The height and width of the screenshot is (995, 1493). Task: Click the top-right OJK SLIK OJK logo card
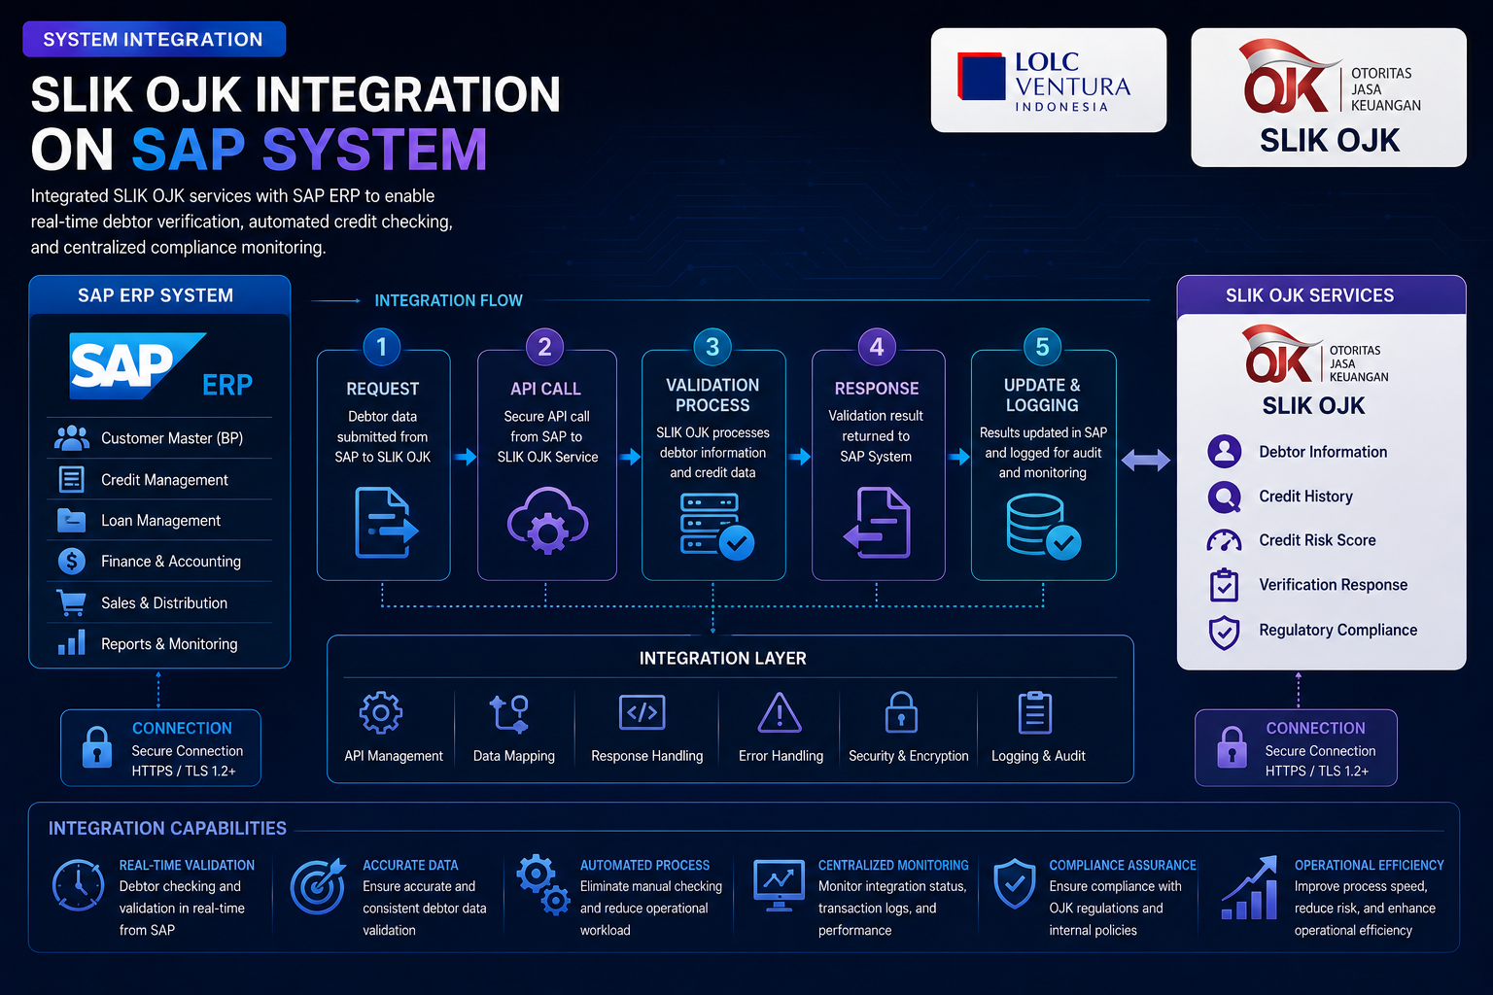(1329, 97)
